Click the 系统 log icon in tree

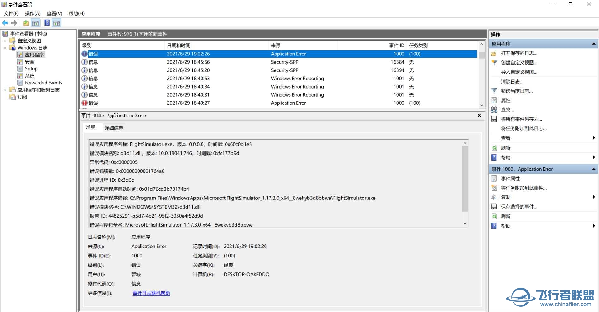click(20, 76)
